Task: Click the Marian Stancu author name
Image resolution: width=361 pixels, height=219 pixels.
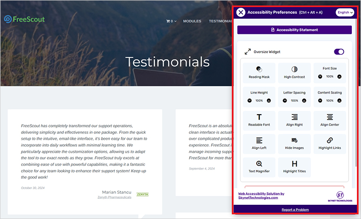Action: 117,192
